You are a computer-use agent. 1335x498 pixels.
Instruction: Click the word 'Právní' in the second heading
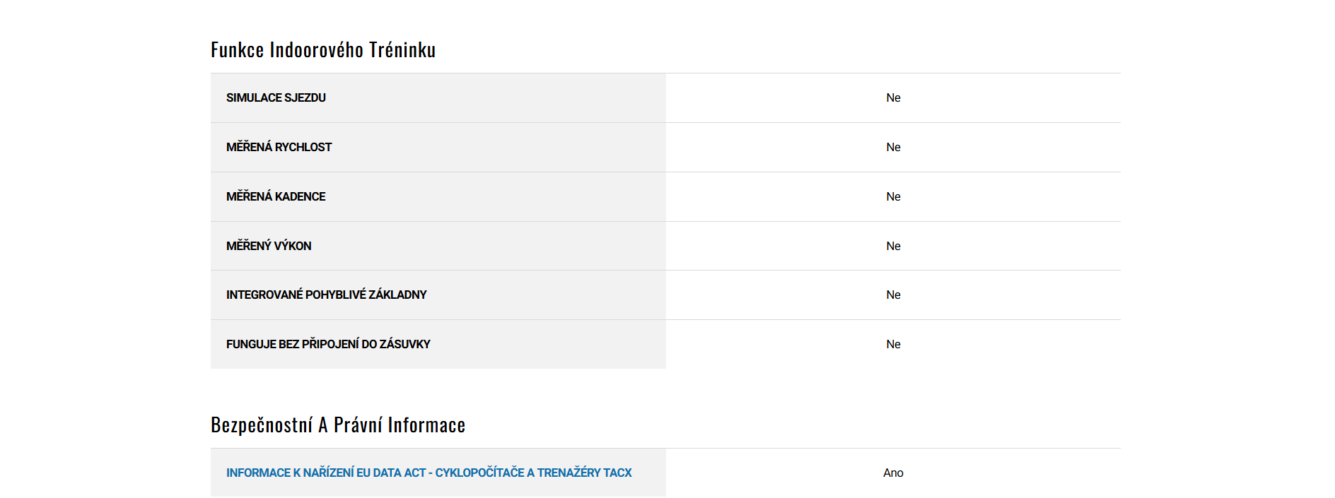(x=357, y=425)
